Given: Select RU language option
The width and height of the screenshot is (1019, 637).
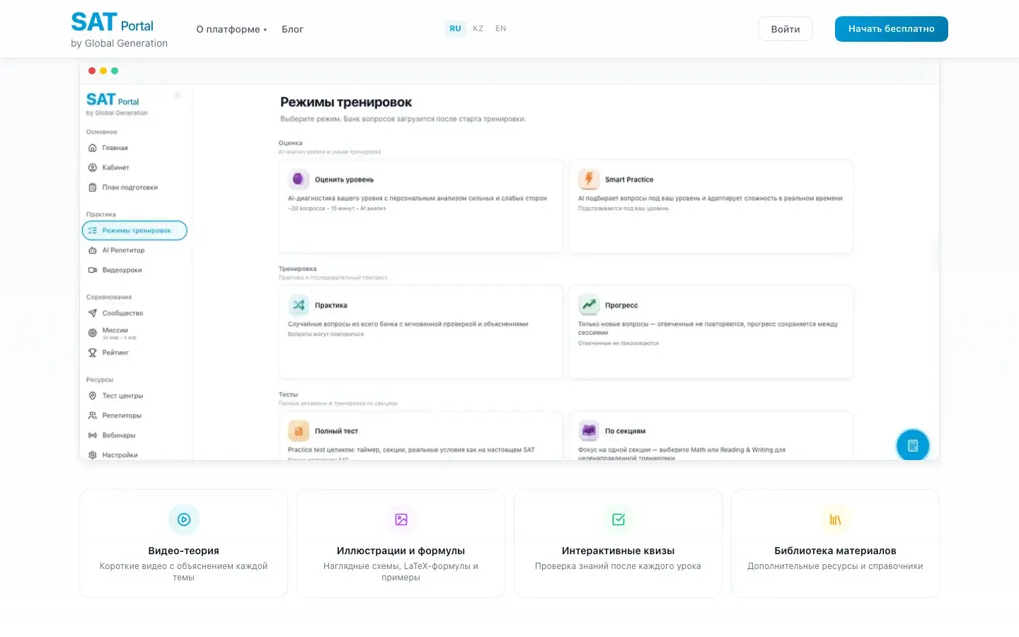Looking at the screenshot, I should 455,28.
